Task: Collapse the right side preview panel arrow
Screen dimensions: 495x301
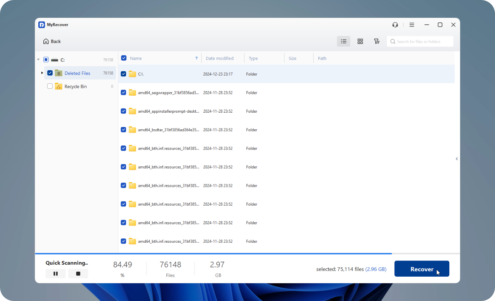Action: 457,159
